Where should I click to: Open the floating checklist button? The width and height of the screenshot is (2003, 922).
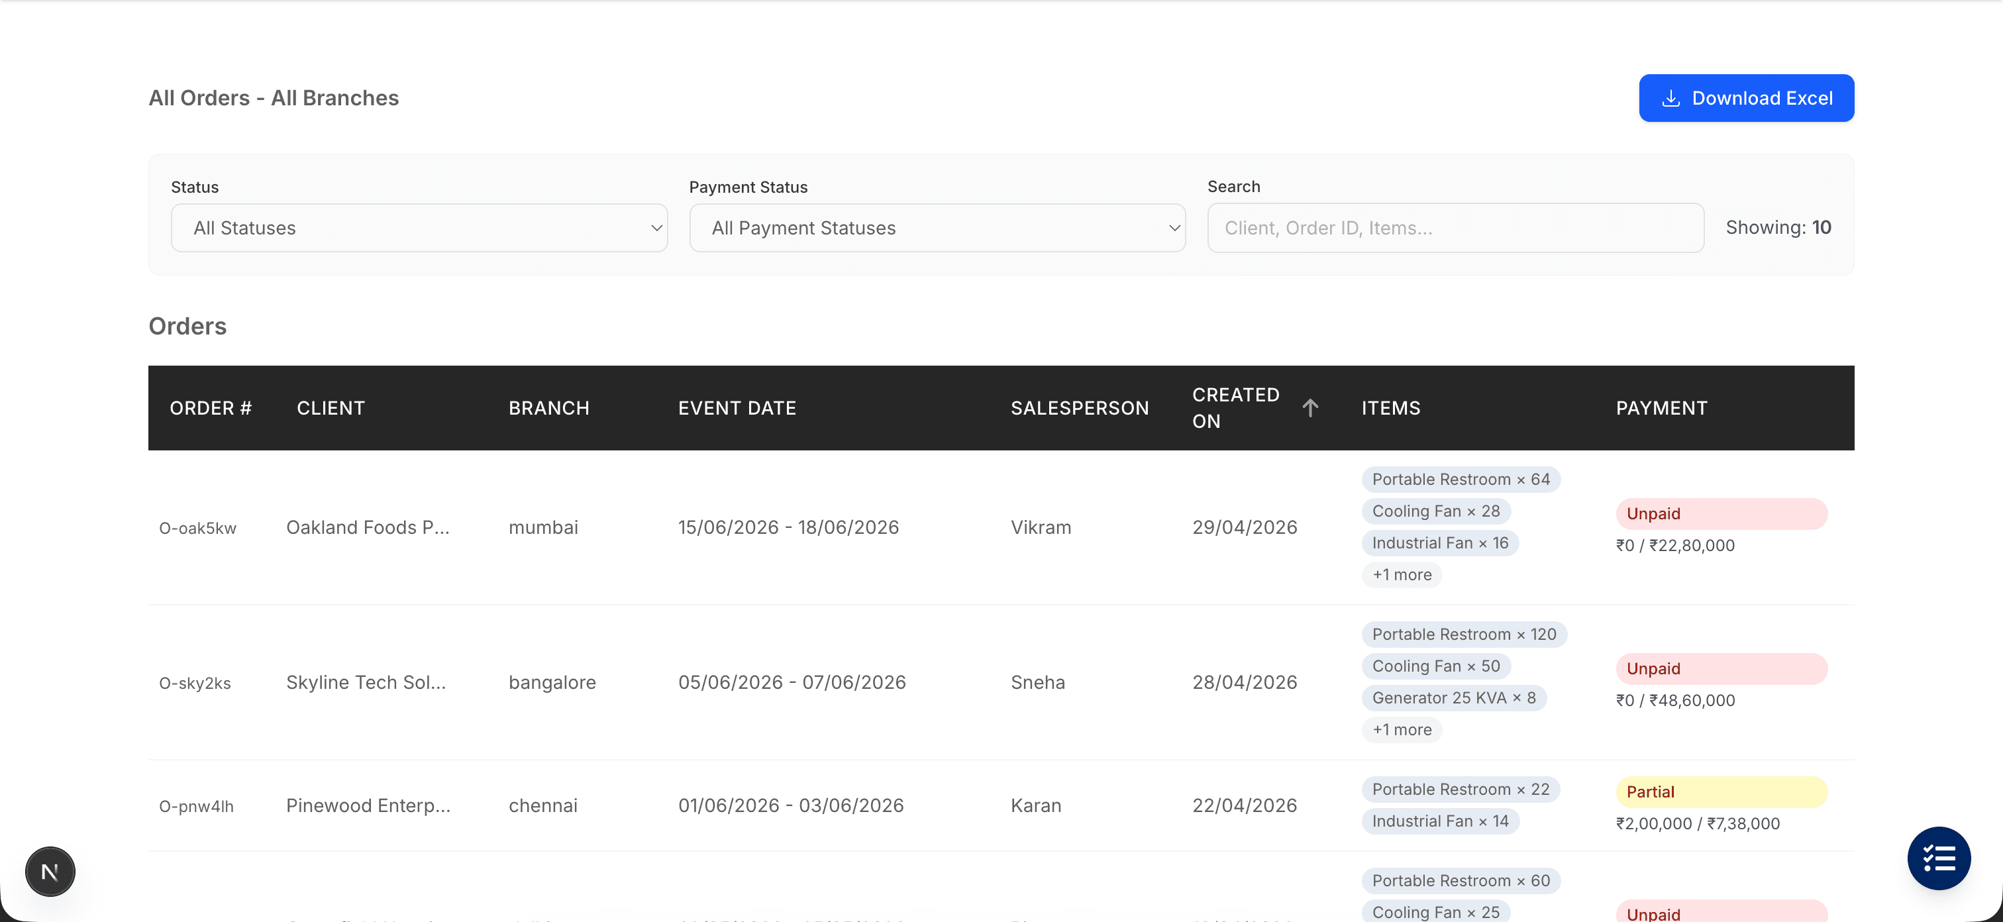[x=1939, y=858]
